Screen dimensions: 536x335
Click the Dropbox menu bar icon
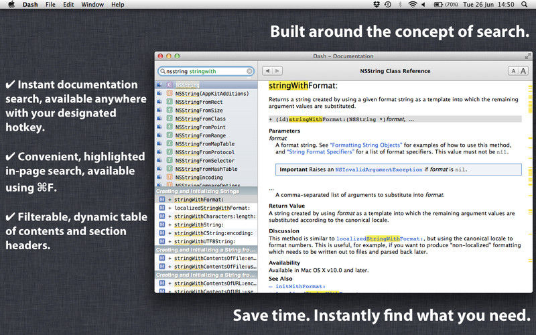pyautogui.click(x=377, y=5)
